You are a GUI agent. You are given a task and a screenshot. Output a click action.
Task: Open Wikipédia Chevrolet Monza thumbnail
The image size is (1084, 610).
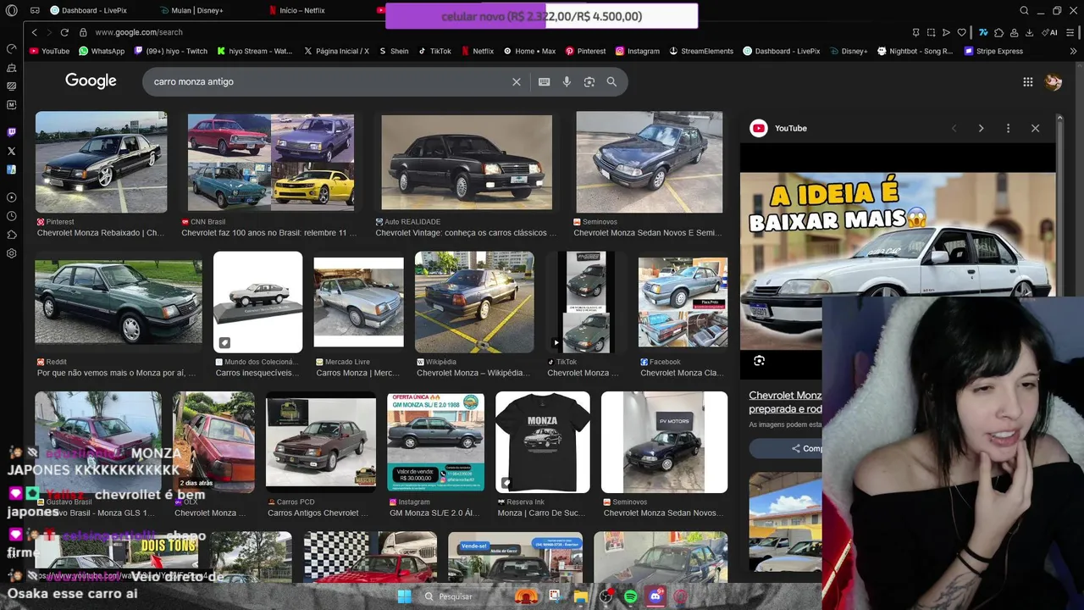(474, 302)
